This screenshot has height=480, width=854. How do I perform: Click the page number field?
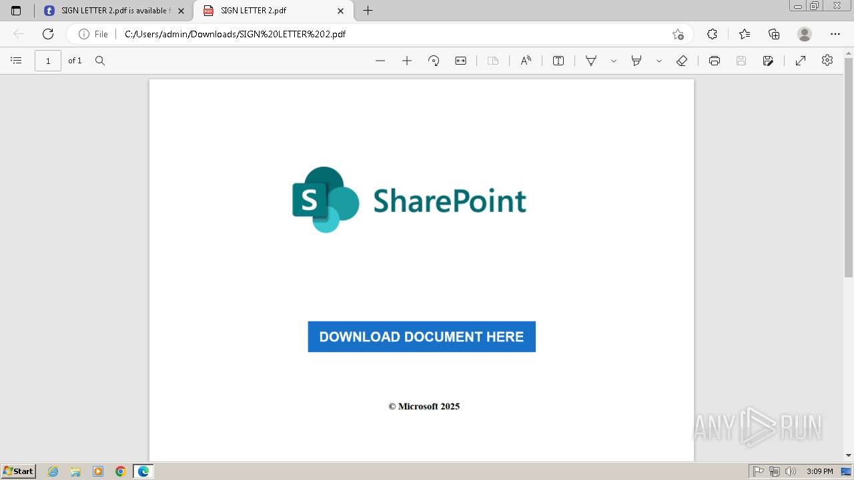pyautogui.click(x=48, y=61)
